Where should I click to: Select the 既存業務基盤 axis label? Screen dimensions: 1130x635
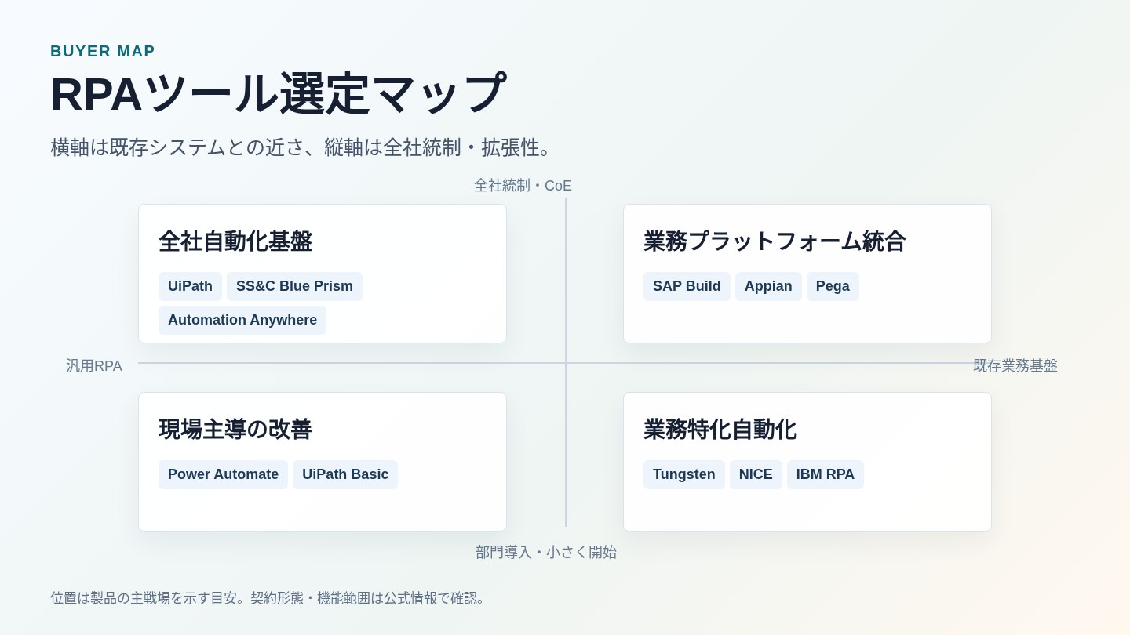tap(1015, 366)
